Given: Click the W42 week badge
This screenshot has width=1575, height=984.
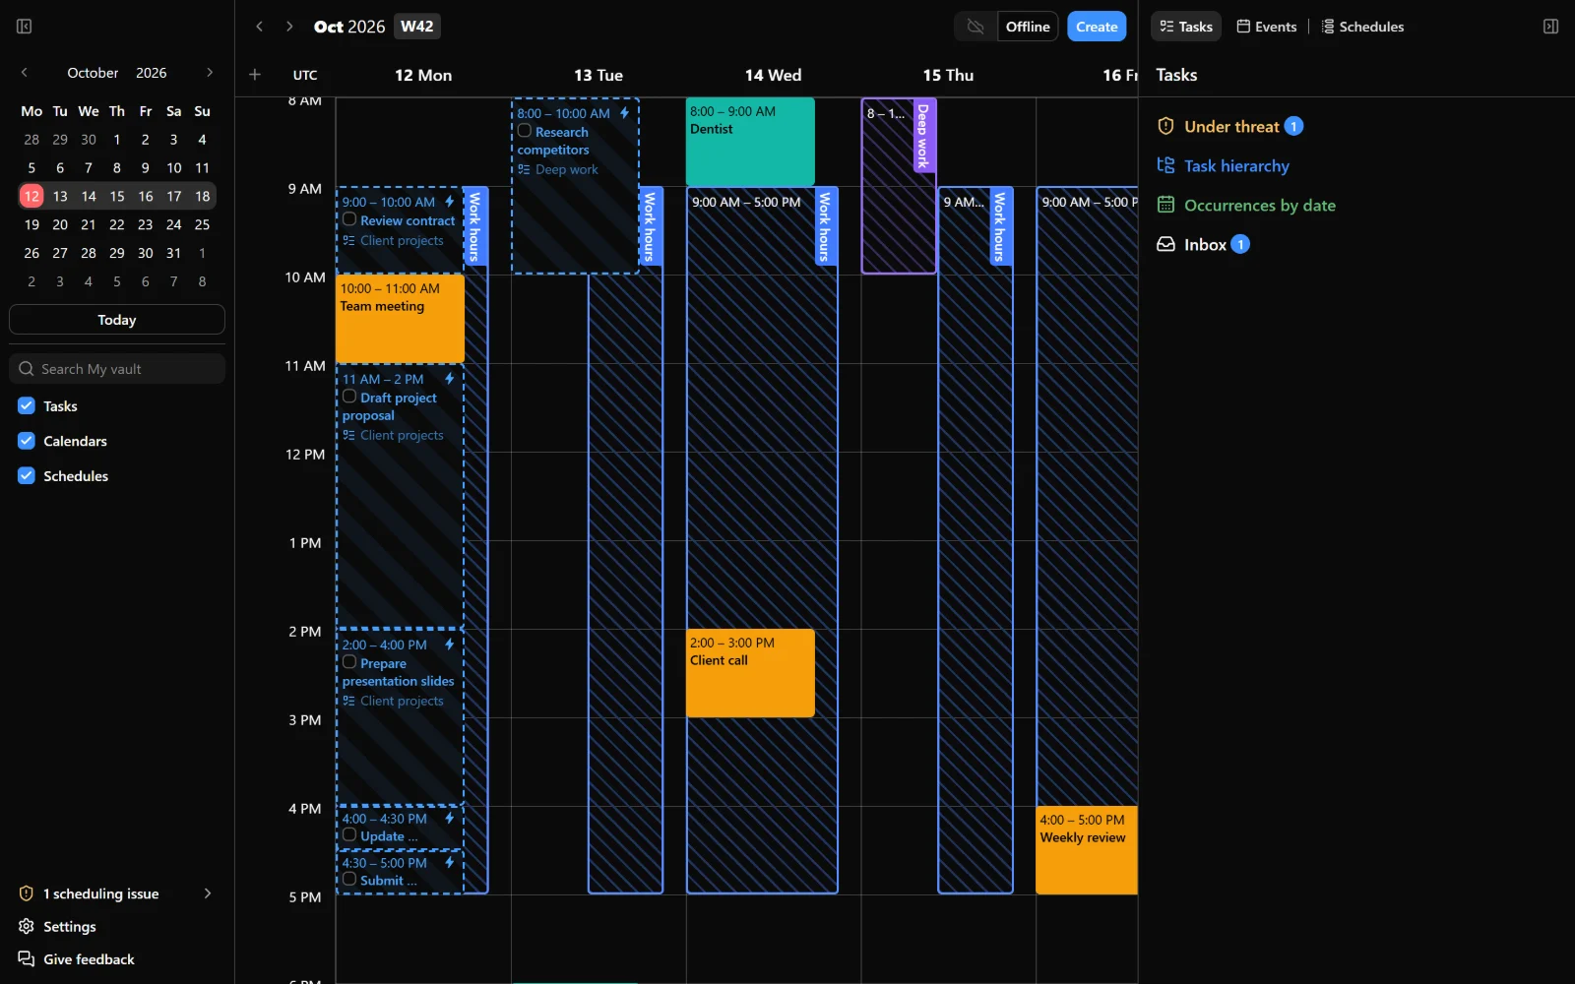Looking at the screenshot, I should [x=417, y=27].
